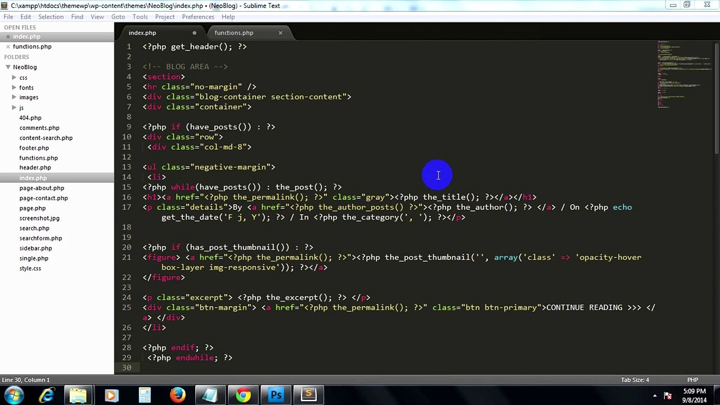Screen dimensions: 720x405
Task: Open Google Chrome from the taskbar
Action: pos(243,395)
